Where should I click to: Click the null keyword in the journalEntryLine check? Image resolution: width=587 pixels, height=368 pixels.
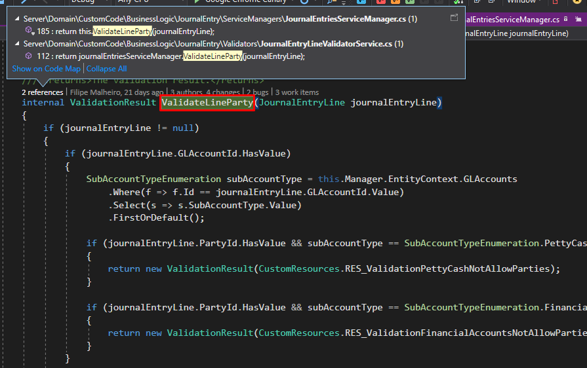coord(183,128)
